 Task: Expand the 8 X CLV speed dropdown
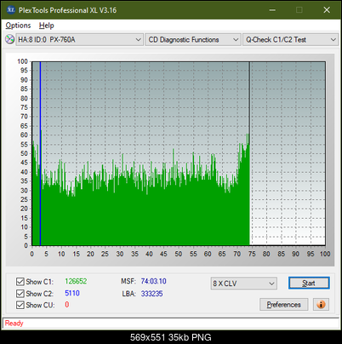pyautogui.click(x=244, y=284)
